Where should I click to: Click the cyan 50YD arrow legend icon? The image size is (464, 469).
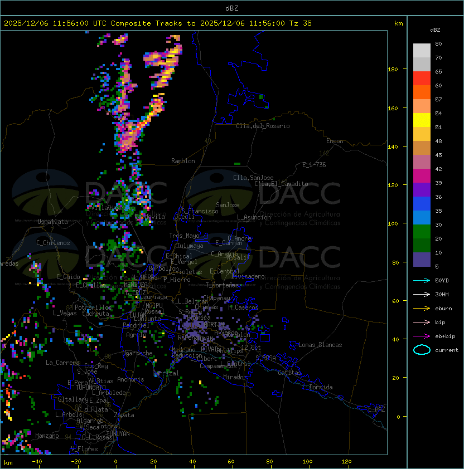(422, 281)
